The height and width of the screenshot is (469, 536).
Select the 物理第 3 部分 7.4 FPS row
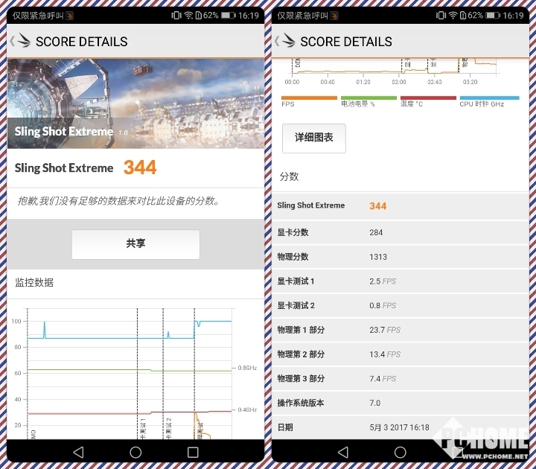(x=401, y=379)
